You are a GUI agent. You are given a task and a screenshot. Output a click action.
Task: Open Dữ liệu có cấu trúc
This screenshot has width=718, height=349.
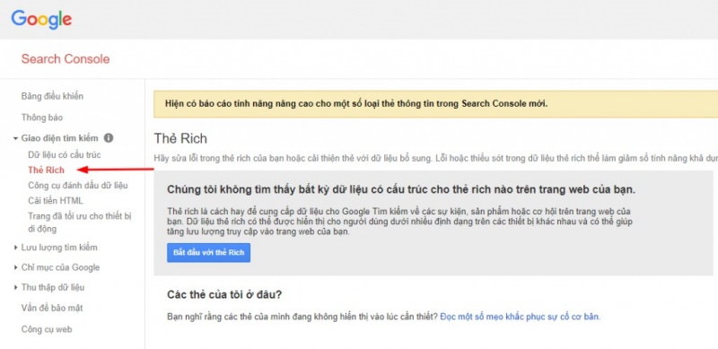(x=65, y=155)
